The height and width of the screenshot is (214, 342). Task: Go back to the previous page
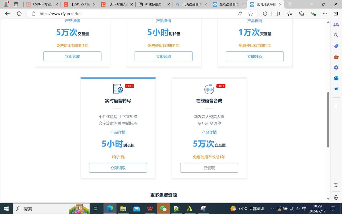[x=7, y=14]
